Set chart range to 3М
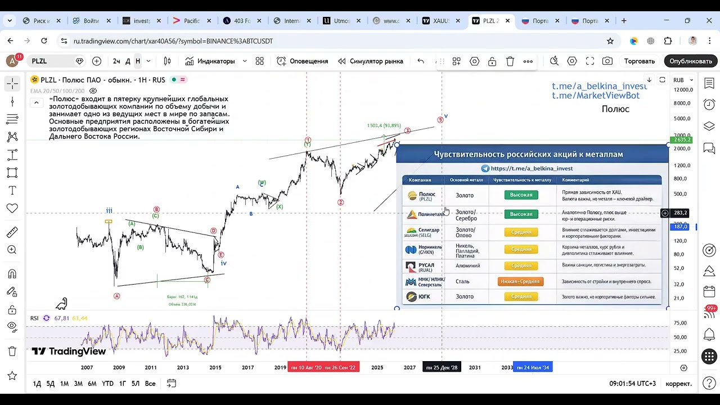Viewport: 720px width, 405px height. click(x=78, y=384)
